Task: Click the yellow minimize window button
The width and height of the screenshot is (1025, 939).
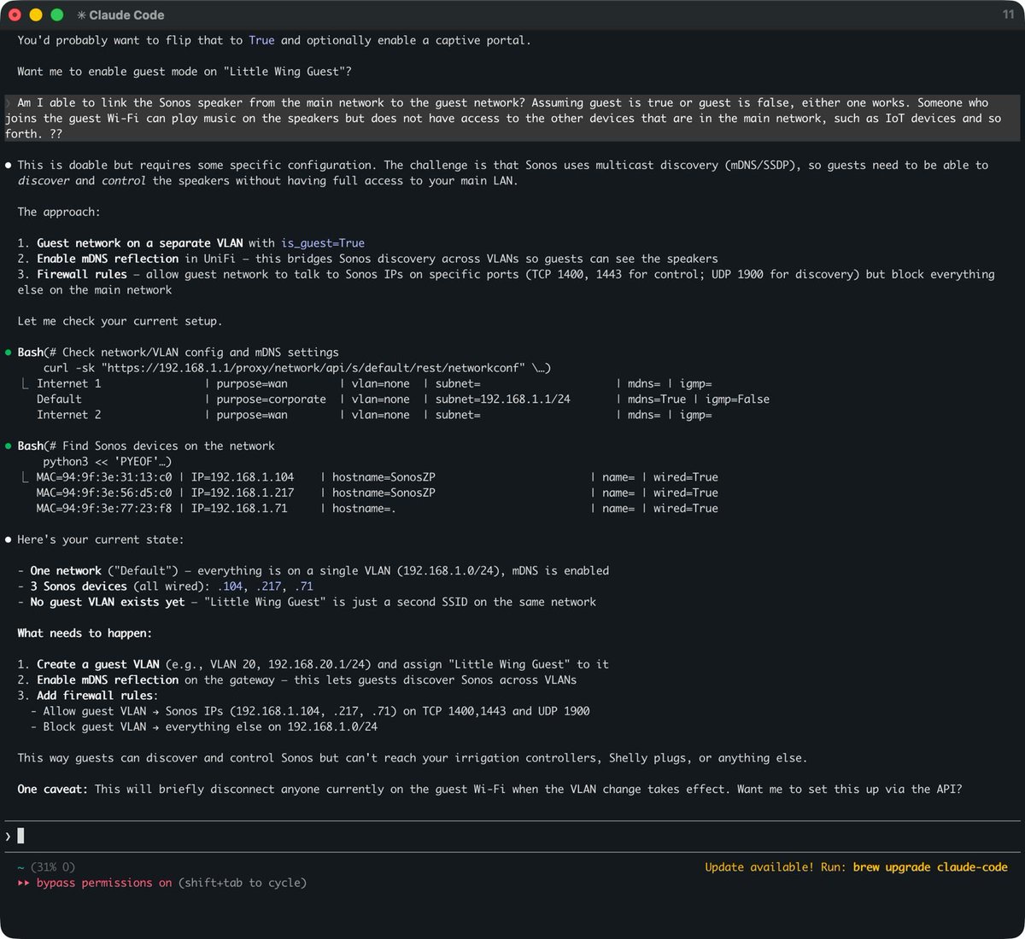Action: tap(36, 15)
